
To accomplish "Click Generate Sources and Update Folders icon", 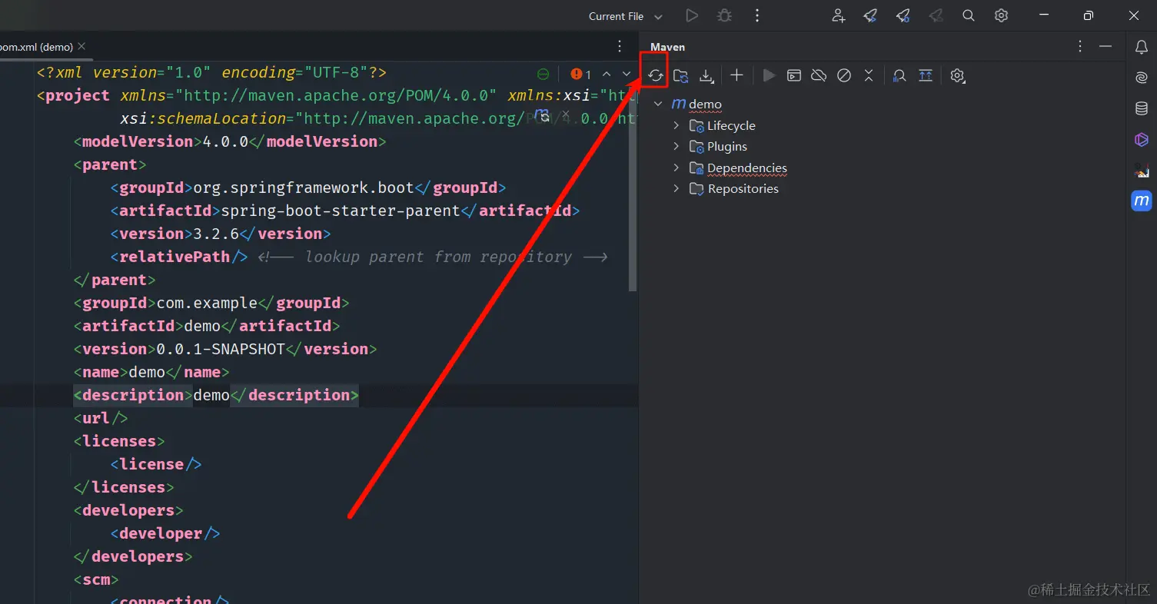I will 680,75.
